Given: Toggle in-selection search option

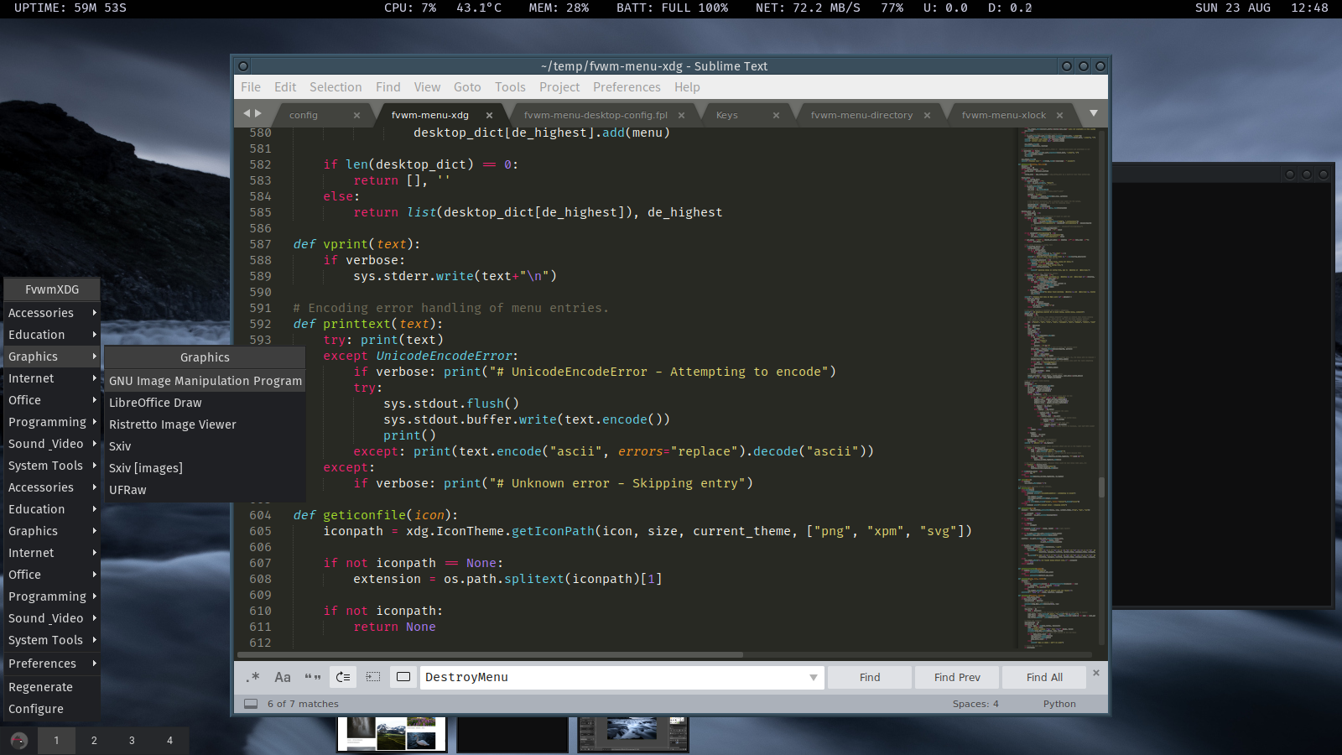Looking at the screenshot, I should tap(373, 677).
